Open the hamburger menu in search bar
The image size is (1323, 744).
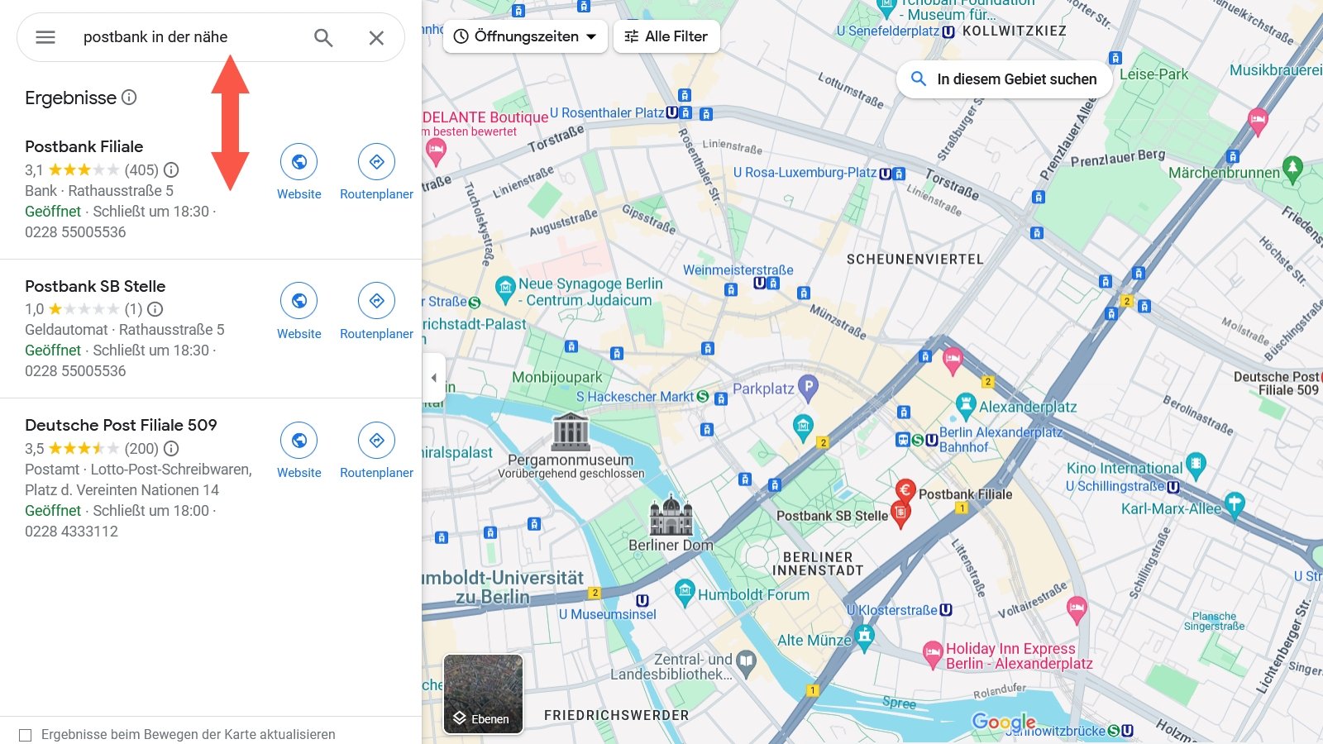pos(45,37)
